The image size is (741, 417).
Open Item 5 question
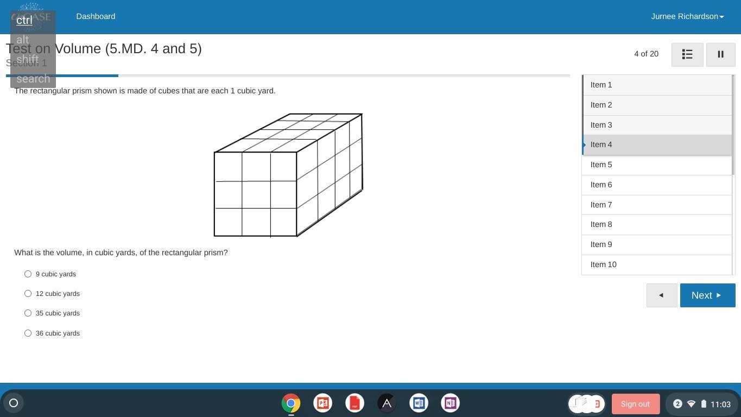(x=657, y=165)
